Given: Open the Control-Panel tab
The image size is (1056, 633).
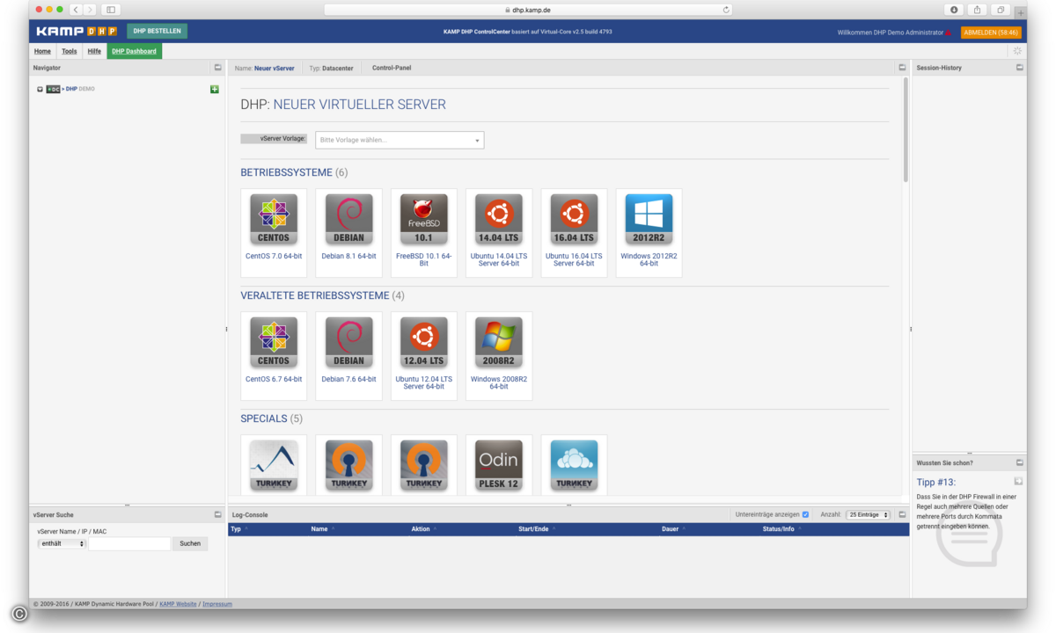Looking at the screenshot, I should (x=392, y=68).
